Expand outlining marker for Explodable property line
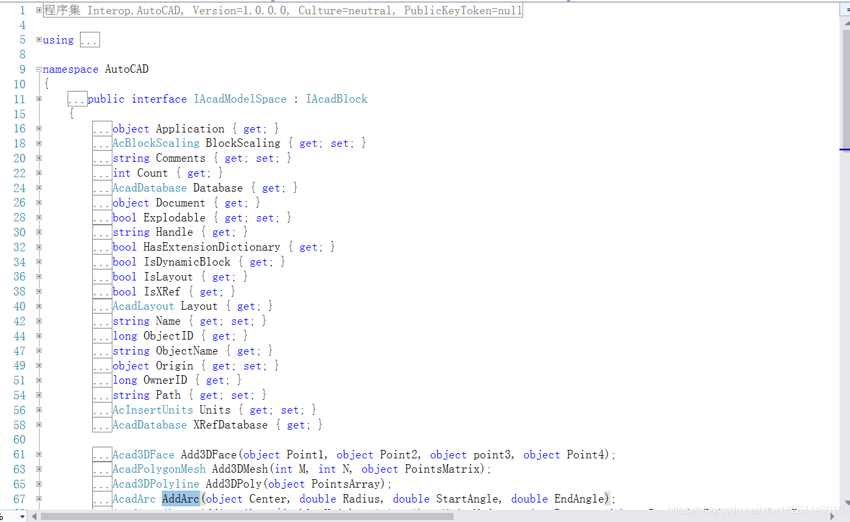 39,217
